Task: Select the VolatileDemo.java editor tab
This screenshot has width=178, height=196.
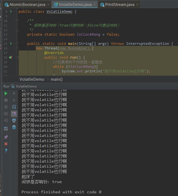Action: (75, 5)
